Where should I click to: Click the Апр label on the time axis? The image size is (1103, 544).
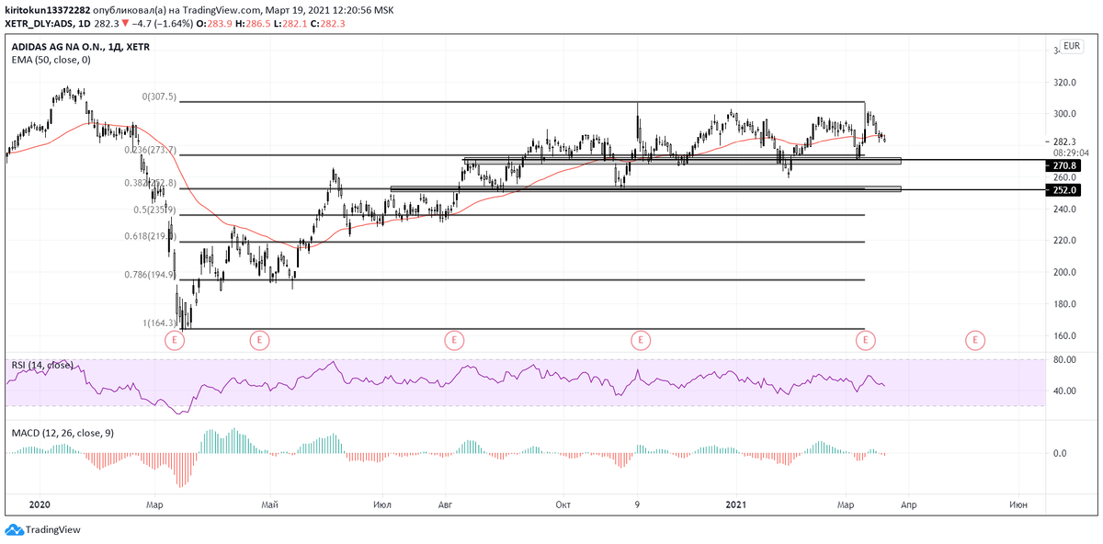pyautogui.click(x=907, y=504)
